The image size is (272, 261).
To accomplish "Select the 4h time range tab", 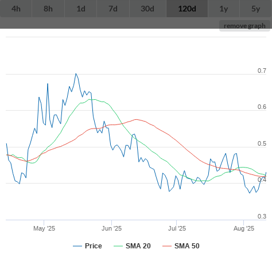I will pos(16,9).
